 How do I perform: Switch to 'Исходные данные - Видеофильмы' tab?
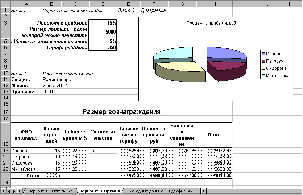point(161,191)
